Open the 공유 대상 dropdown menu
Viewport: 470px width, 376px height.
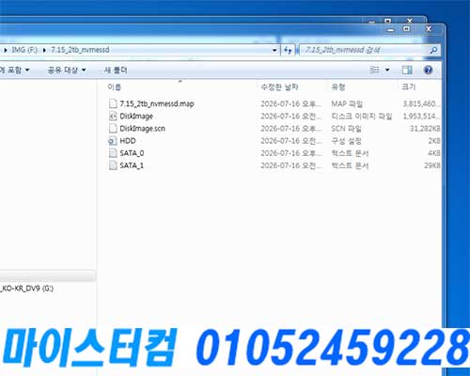click(x=67, y=70)
